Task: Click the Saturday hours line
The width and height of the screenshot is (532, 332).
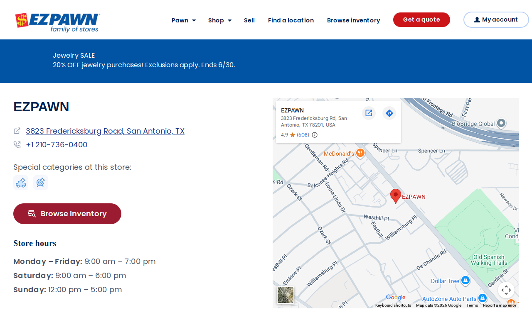Action: click(x=70, y=276)
